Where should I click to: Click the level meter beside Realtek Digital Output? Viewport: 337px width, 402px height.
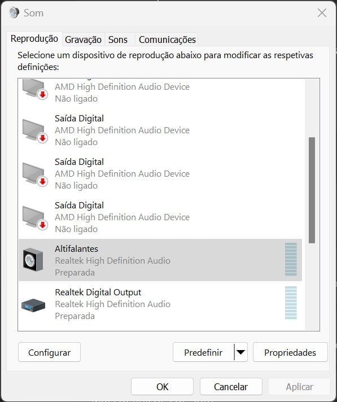291,303
